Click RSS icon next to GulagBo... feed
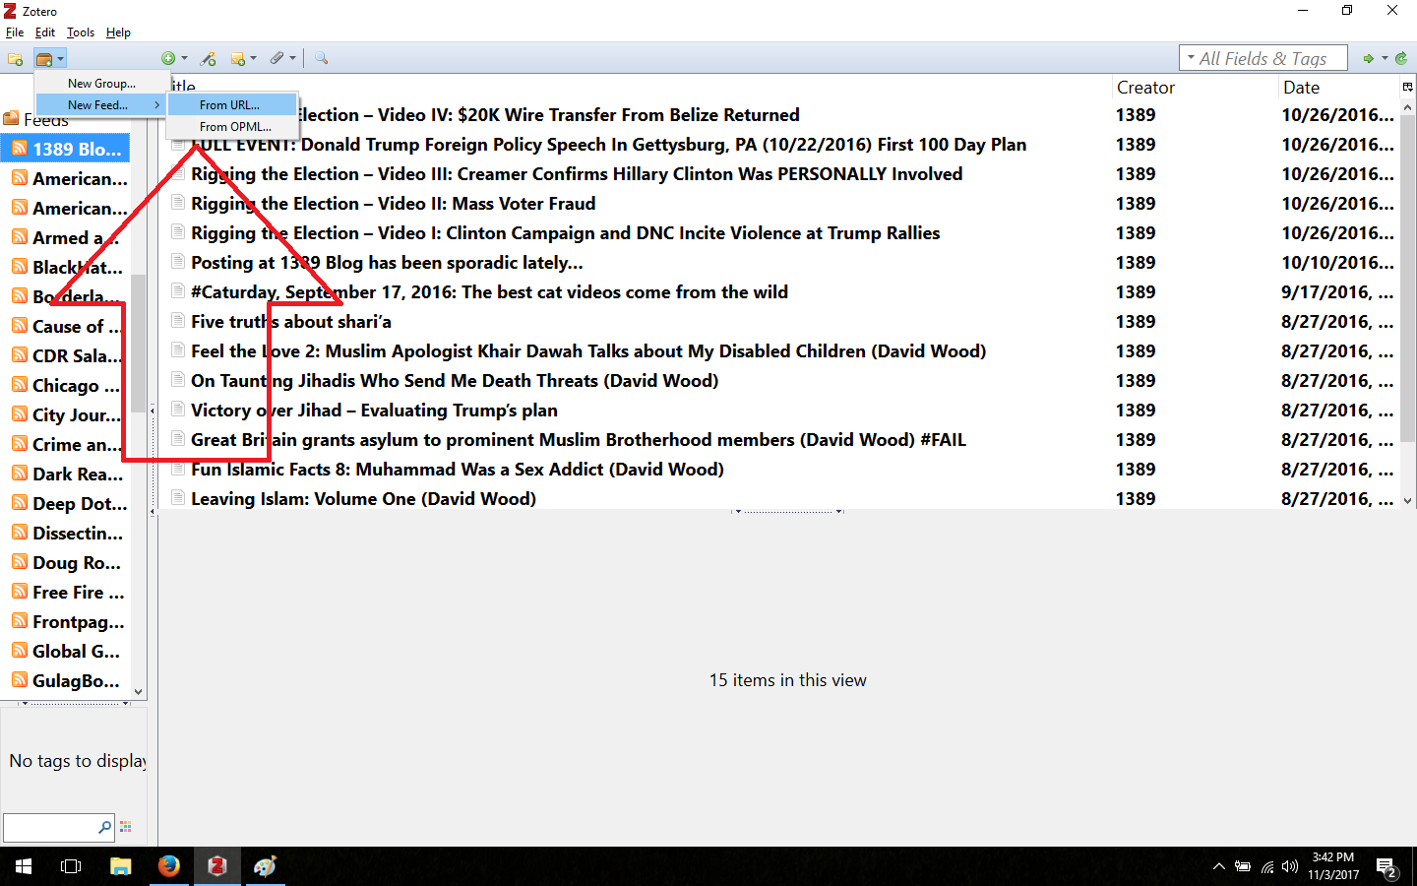Screen dimensions: 1417x886 pos(20,680)
